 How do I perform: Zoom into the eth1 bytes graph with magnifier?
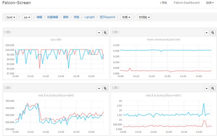click(x=213, y=88)
